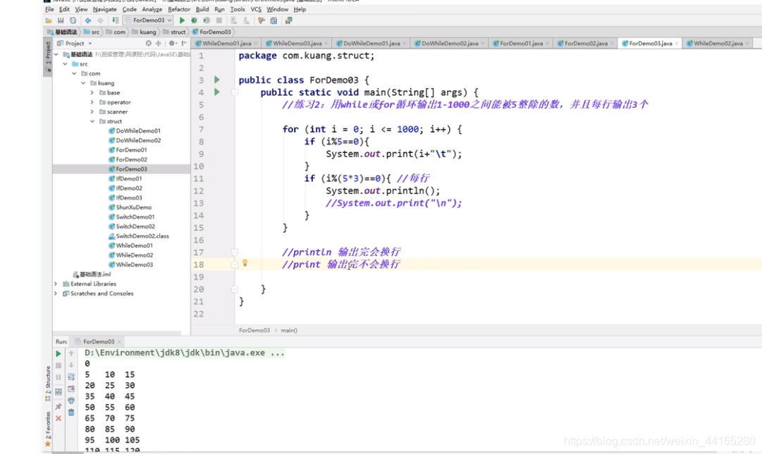This screenshot has width=762, height=454.
Task: Open the Project view dropdown arrow
Action: pos(90,44)
